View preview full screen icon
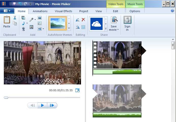 pyautogui.click(x=77, y=90)
